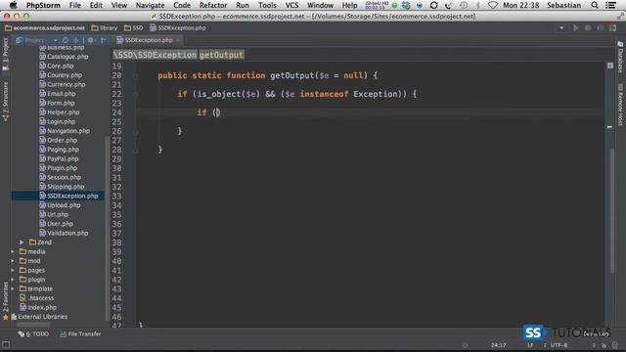This screenshot has height=352, width=626.
Task: Select Currency.php file icon in the tree
Action: tap(42, 84)
